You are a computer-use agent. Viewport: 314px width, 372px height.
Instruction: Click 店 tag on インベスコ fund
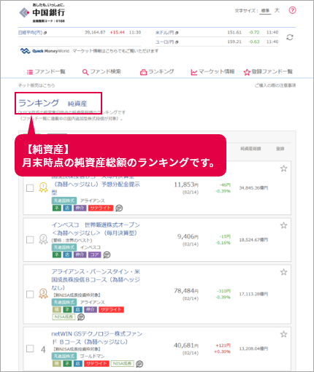[x=67, y=255]
